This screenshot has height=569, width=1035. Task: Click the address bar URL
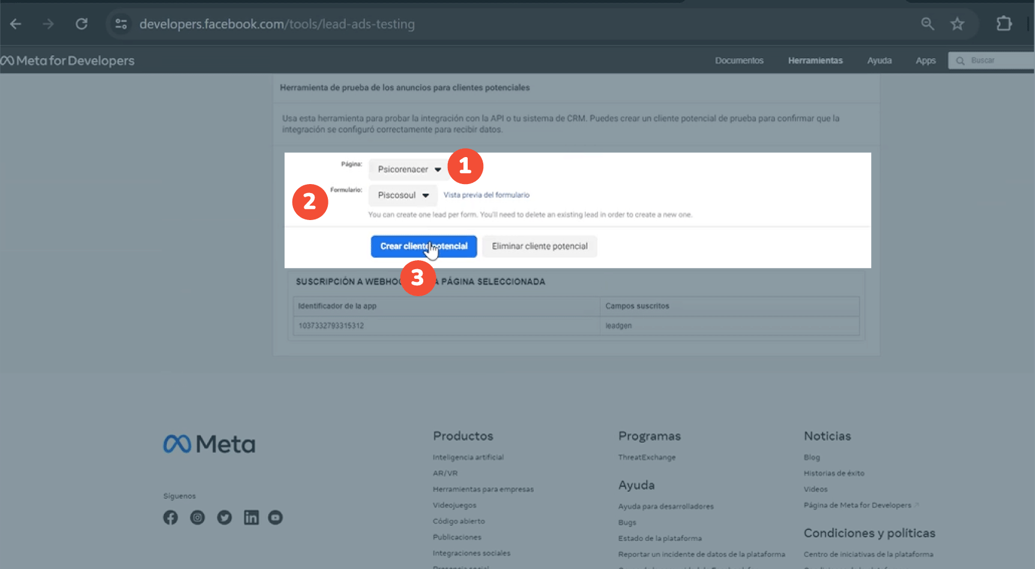(277, 24)
